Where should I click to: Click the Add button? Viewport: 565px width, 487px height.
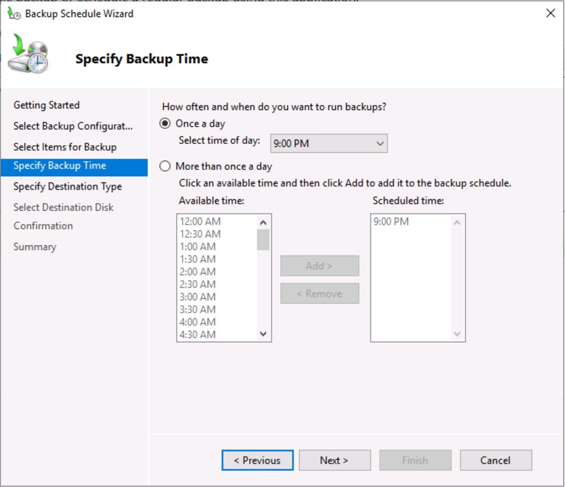[319, 265]
